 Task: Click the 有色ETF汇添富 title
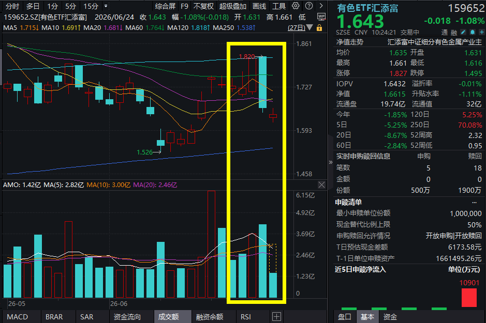[367, 8]
